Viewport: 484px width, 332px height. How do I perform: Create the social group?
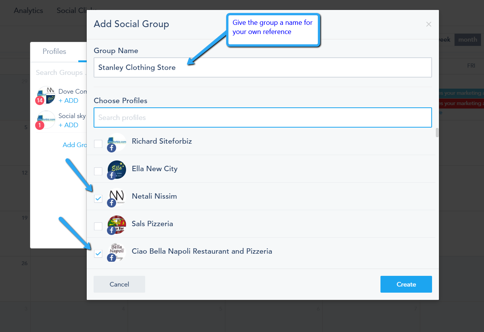406,284
